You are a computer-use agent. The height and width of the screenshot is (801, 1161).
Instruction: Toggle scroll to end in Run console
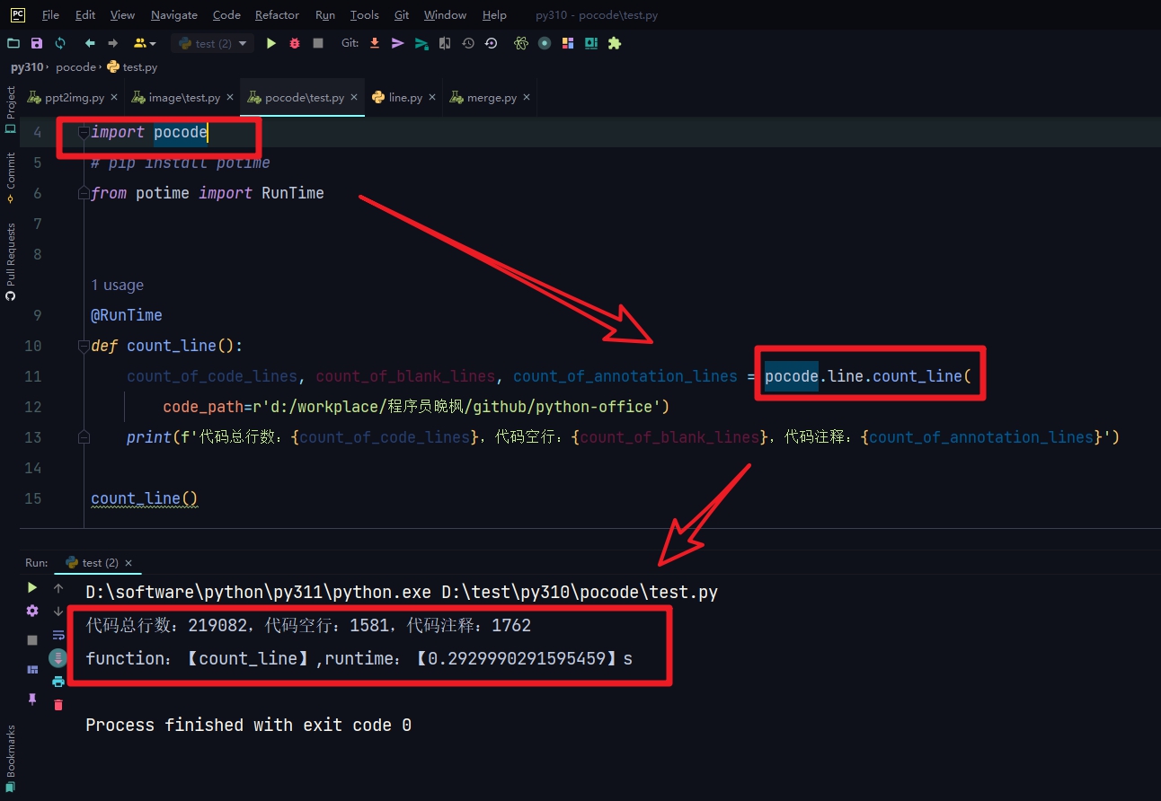[x=58, y=658]
